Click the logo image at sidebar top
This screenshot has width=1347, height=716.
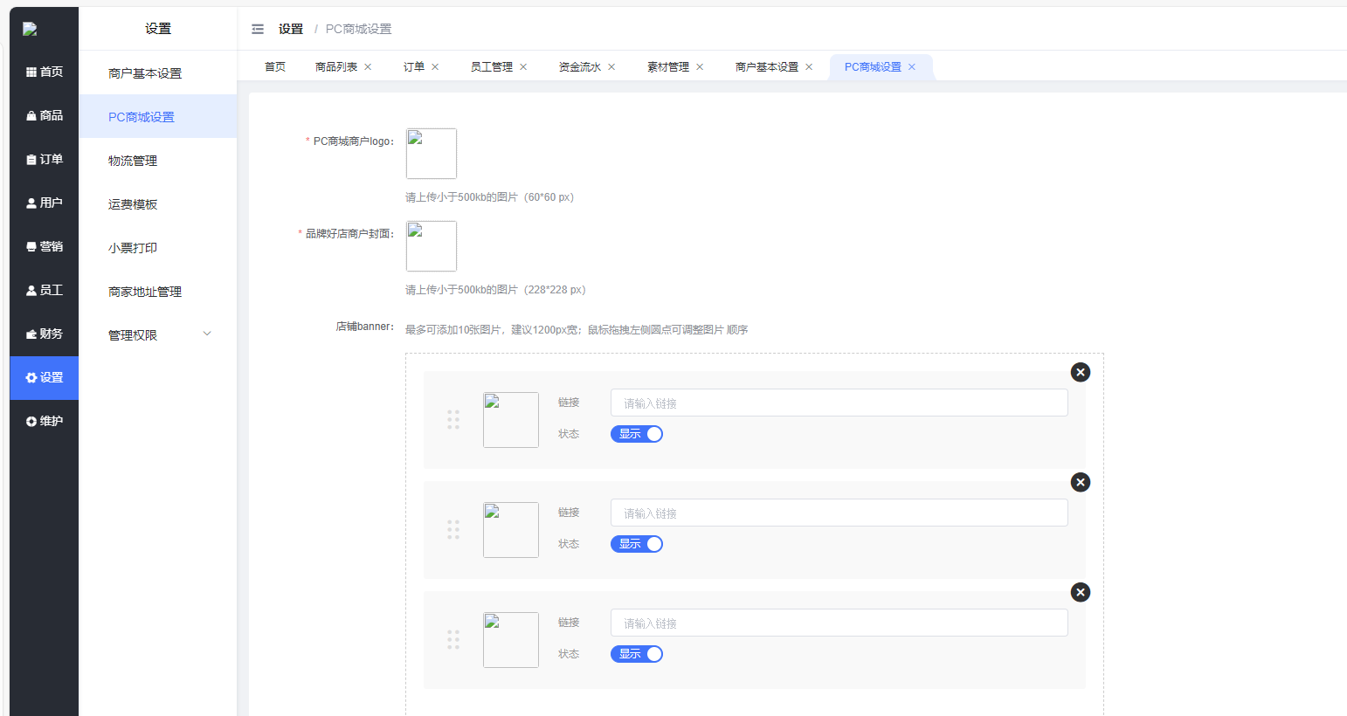pyautogui.click(x=30, y=29)
